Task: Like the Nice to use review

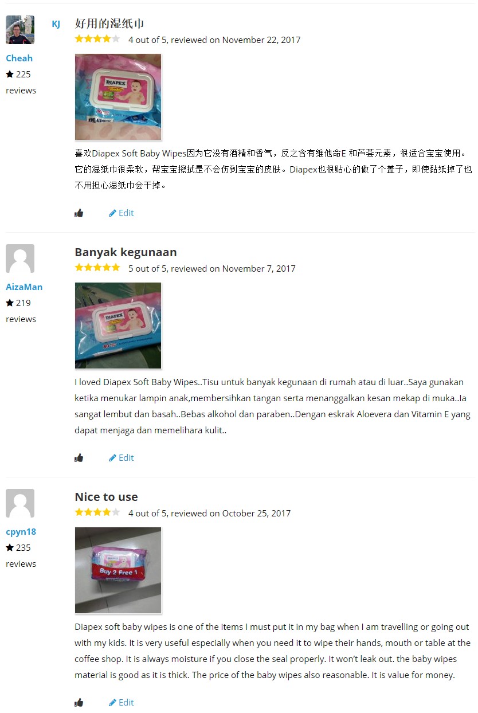Action: [x=79, y=703]
